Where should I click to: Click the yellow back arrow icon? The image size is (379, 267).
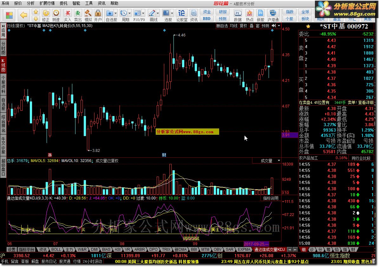[x=23, y=15]
